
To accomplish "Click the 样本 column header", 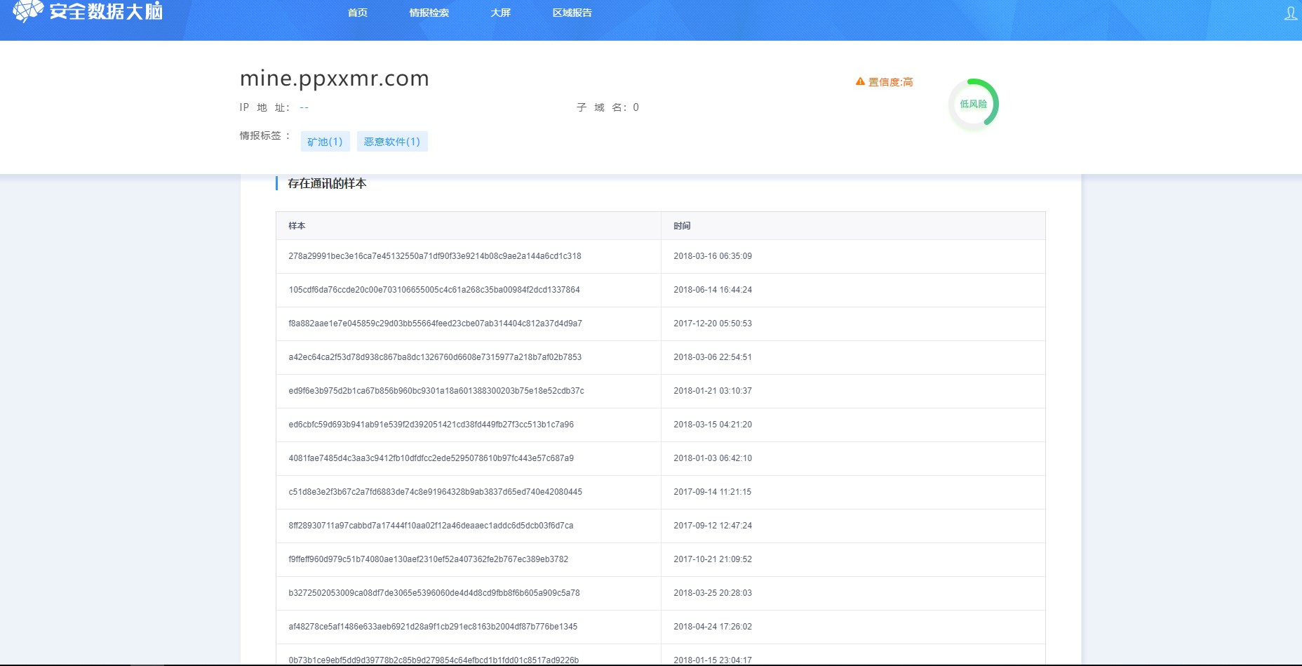I will click(x=297, y=226).
